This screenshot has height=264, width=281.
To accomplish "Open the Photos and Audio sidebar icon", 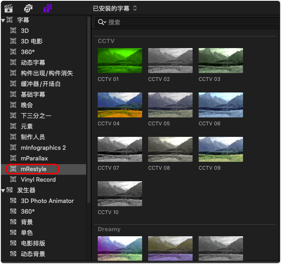I will (28, 8).
